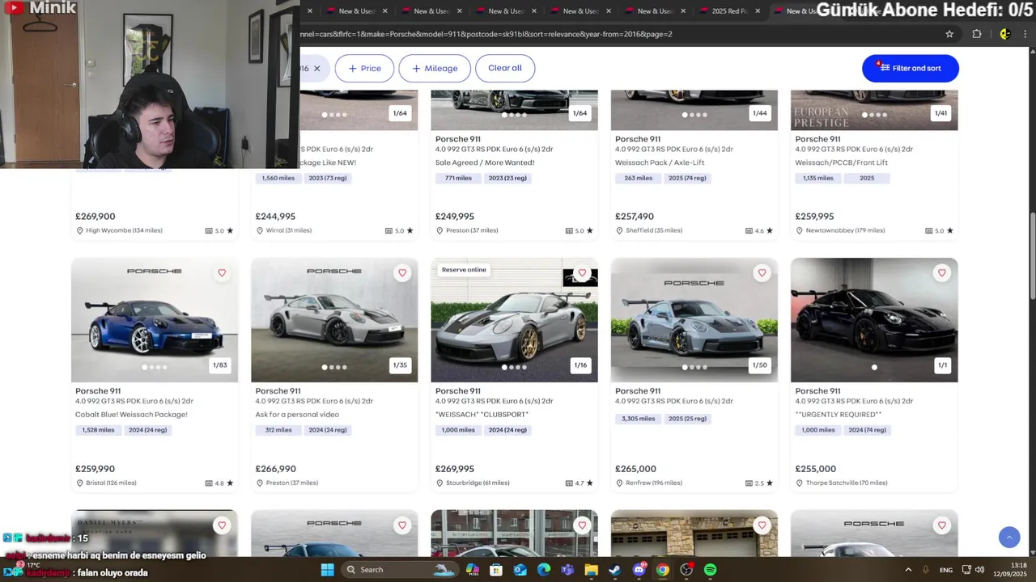The width and height of the screenshot is (1036, 582).
Task: Select the £249,995 Preston listing price
Action: [455, 217]
